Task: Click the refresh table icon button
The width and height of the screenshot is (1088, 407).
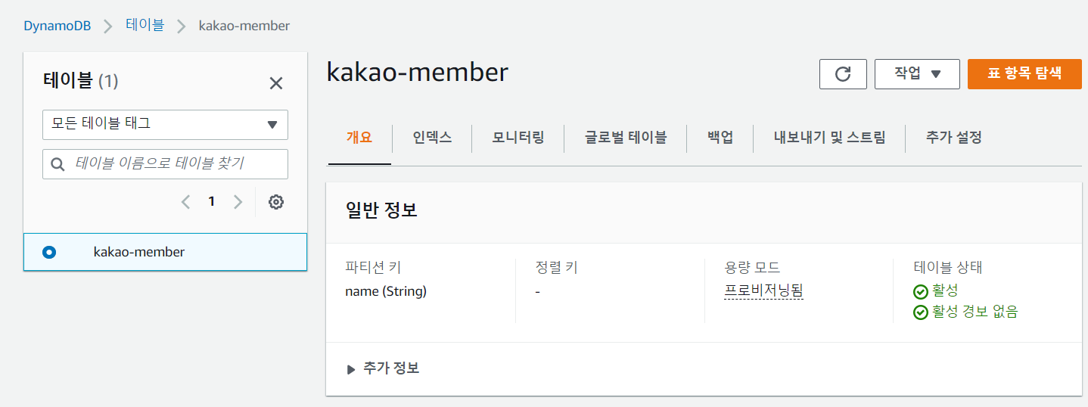Action: [843, 74]
